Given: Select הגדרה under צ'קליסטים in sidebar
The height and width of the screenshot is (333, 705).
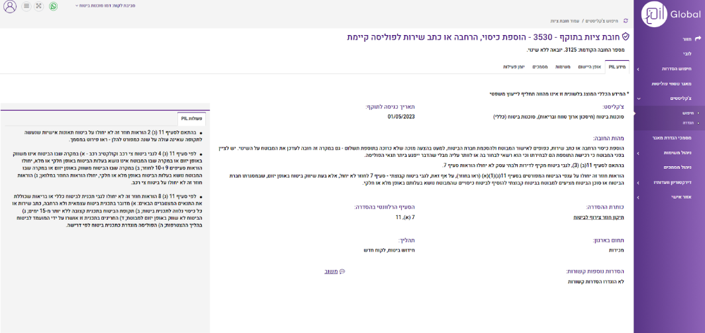Looking at the screenshot, I should click(688, 123).
